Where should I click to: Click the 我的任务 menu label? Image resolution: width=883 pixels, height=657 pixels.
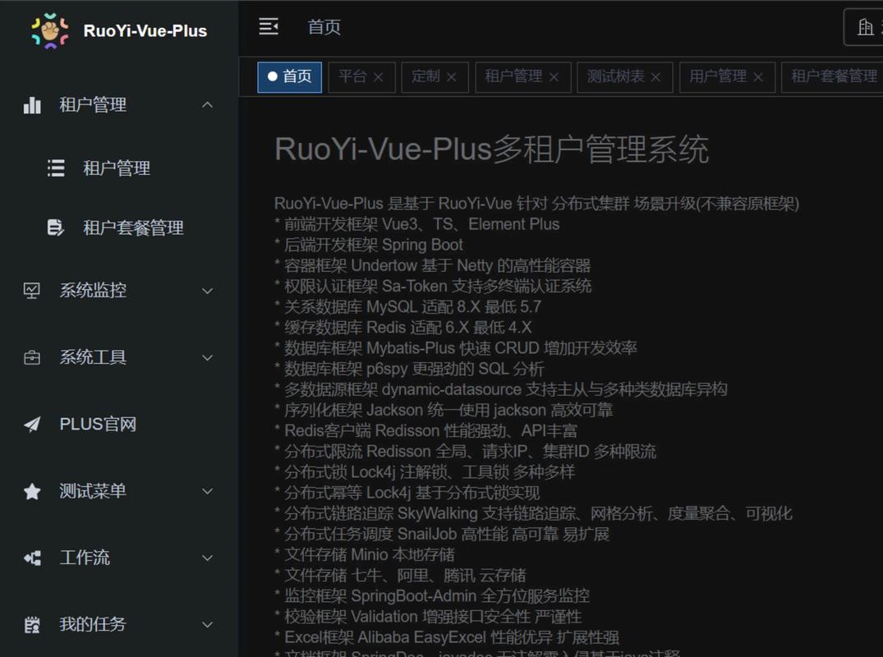(x=93, y=624)
